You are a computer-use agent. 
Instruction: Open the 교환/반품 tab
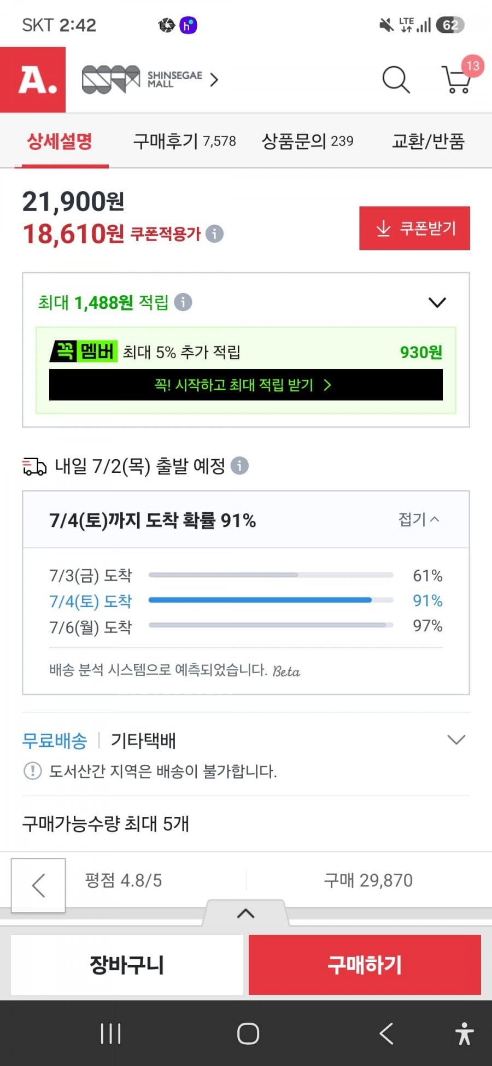(428, 142)
